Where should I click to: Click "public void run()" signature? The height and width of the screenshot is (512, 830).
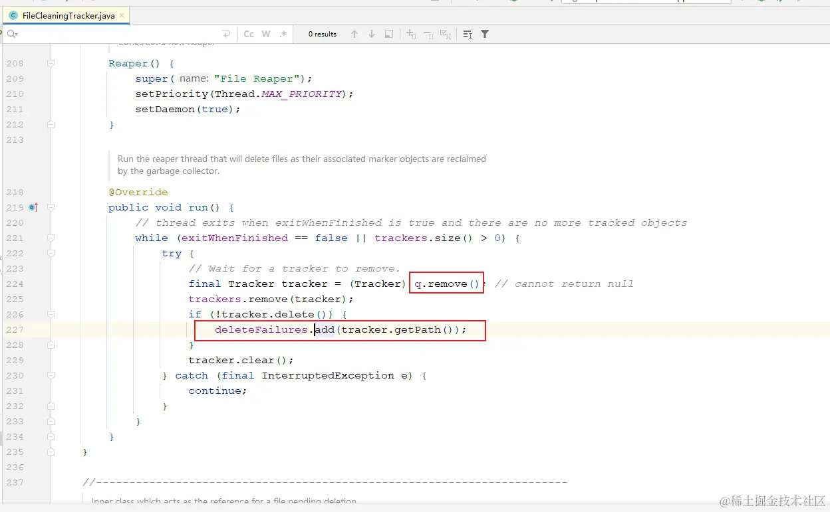click(x=164, y=207)
